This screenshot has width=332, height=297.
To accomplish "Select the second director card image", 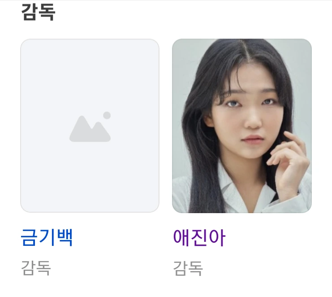I will [242, 126].
